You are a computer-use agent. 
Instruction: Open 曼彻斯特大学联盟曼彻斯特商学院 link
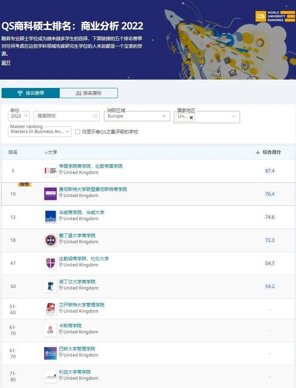93,189
